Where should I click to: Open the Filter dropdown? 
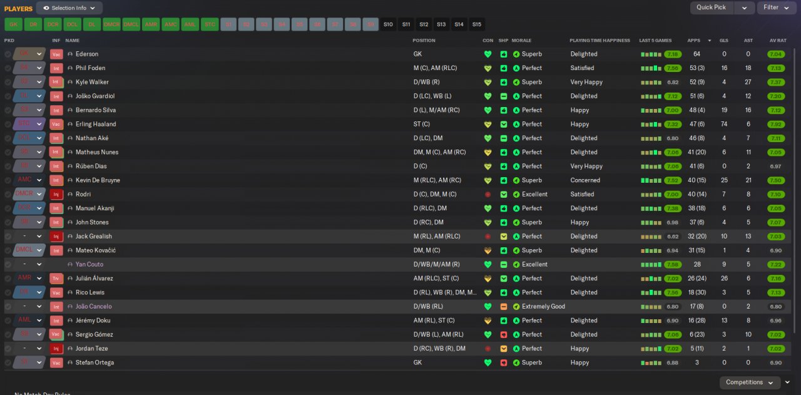pos(776,8)
